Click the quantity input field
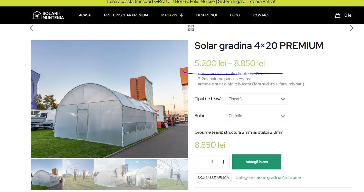Image resolution: width=364 pixels, height=192 pixels. [x=212, y=162]
